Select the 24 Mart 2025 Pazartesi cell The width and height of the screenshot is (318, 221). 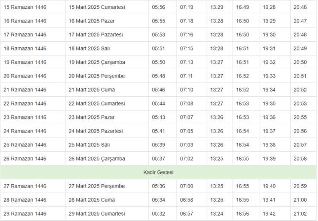pyautogui.click(x=107, y=131)
